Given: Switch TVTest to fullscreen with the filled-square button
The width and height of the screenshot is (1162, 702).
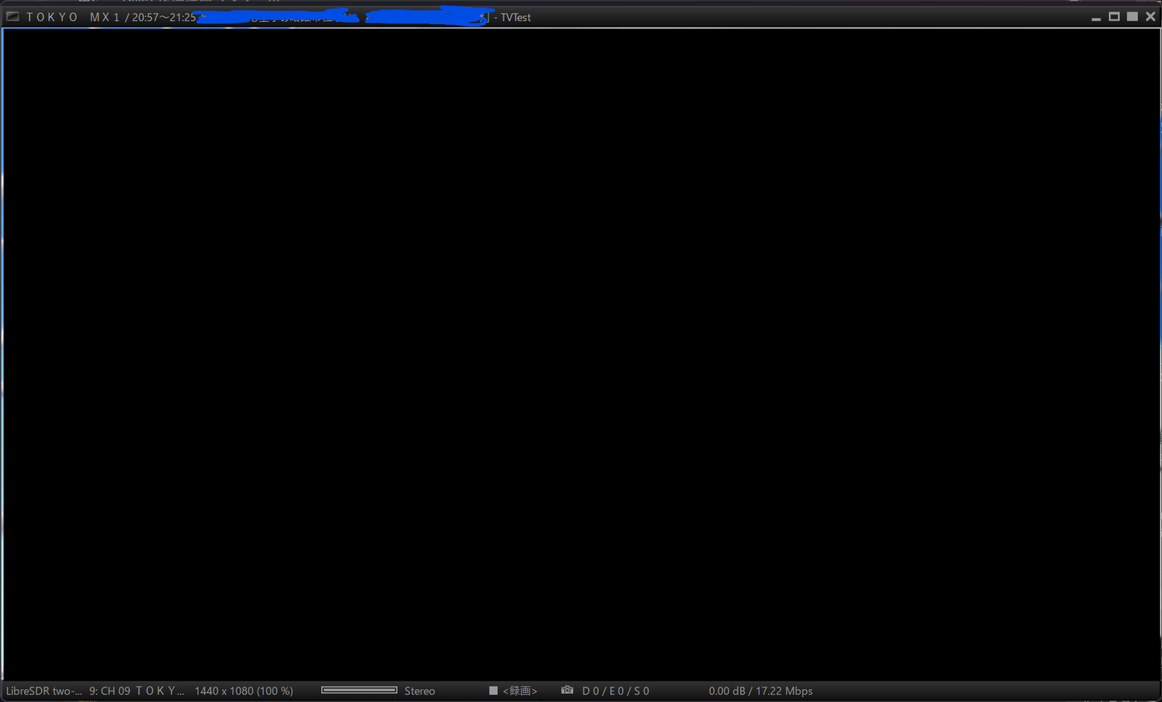Looking at the screenshot, I should [x=1132, y=16].
